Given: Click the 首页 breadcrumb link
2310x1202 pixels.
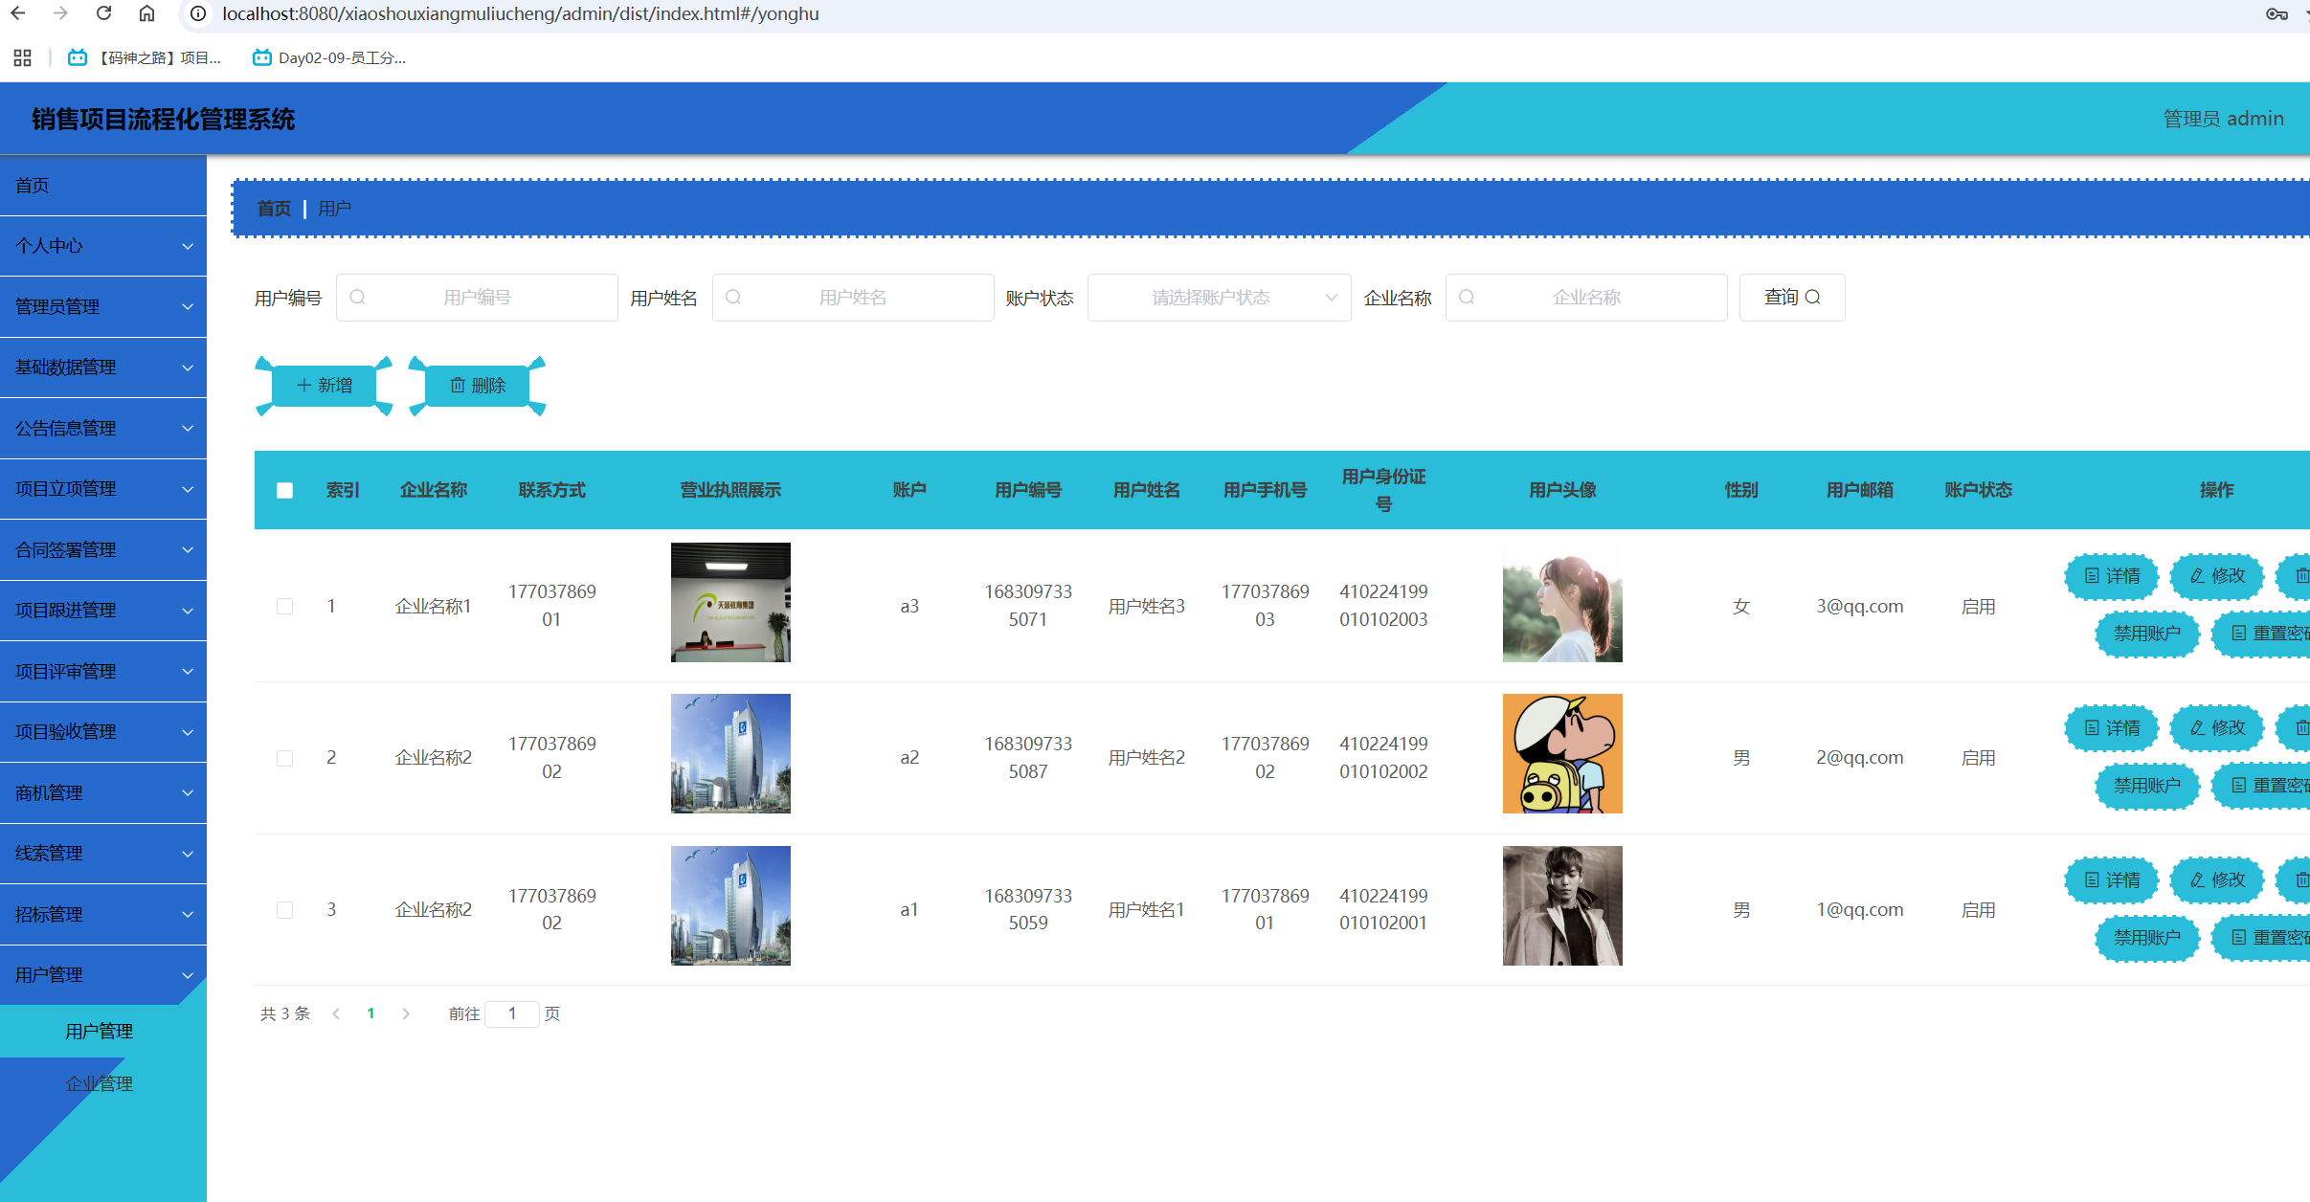Looking at the screenshot, I should [x=274, y=209].
